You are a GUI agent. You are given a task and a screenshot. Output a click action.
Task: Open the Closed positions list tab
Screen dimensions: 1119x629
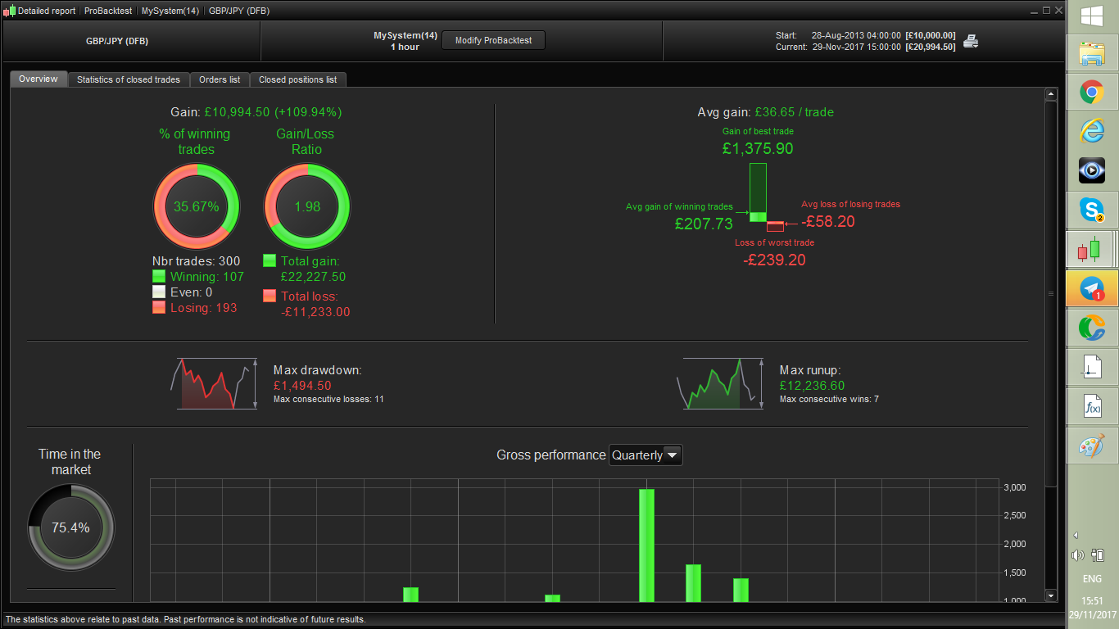pyautogui.click(x=298, y=79)
